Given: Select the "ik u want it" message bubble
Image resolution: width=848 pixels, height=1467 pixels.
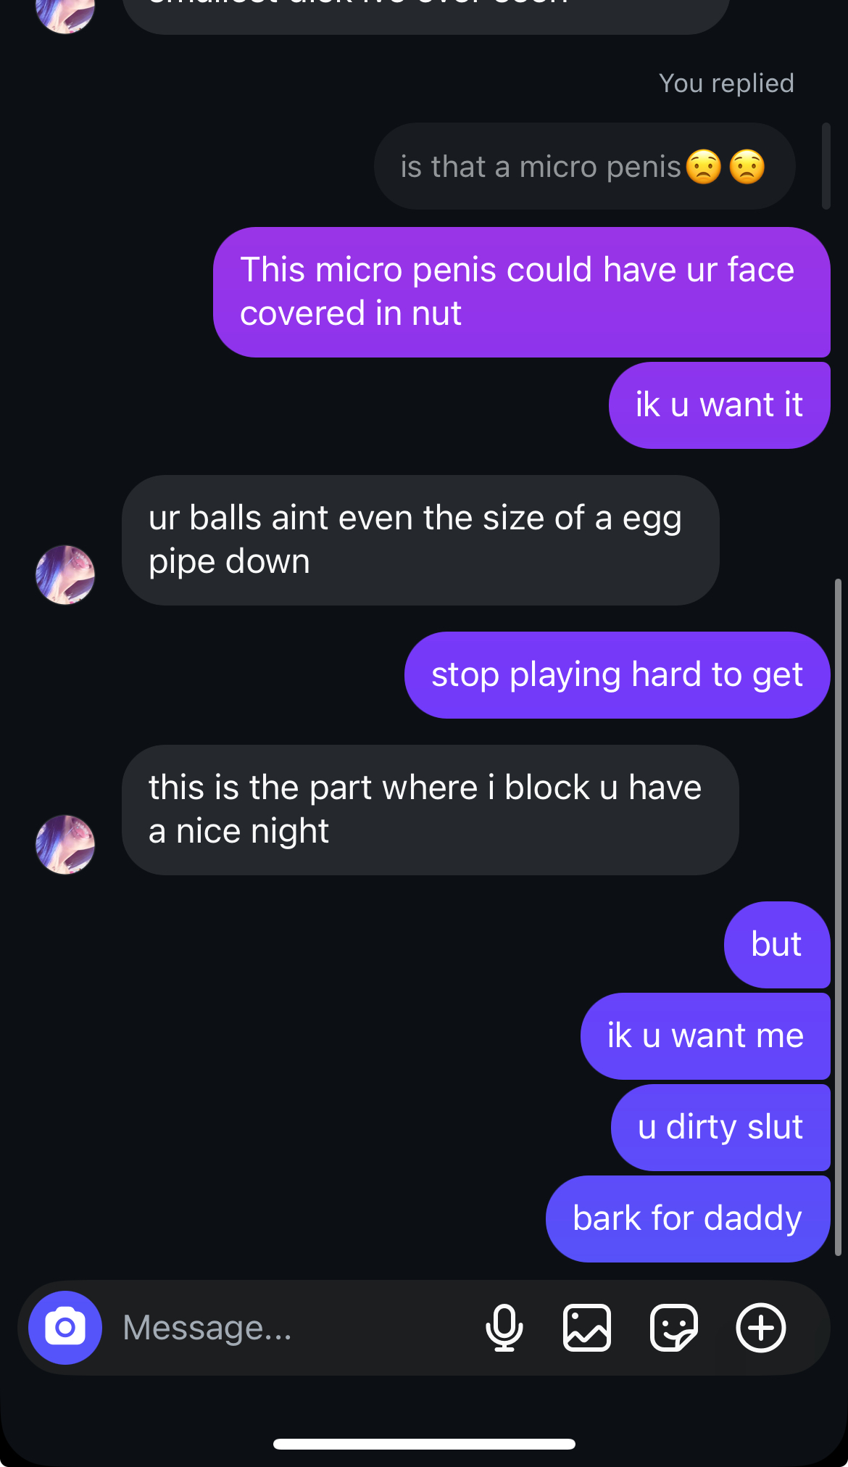Looking at the screenshot, I should coord(719,405).
